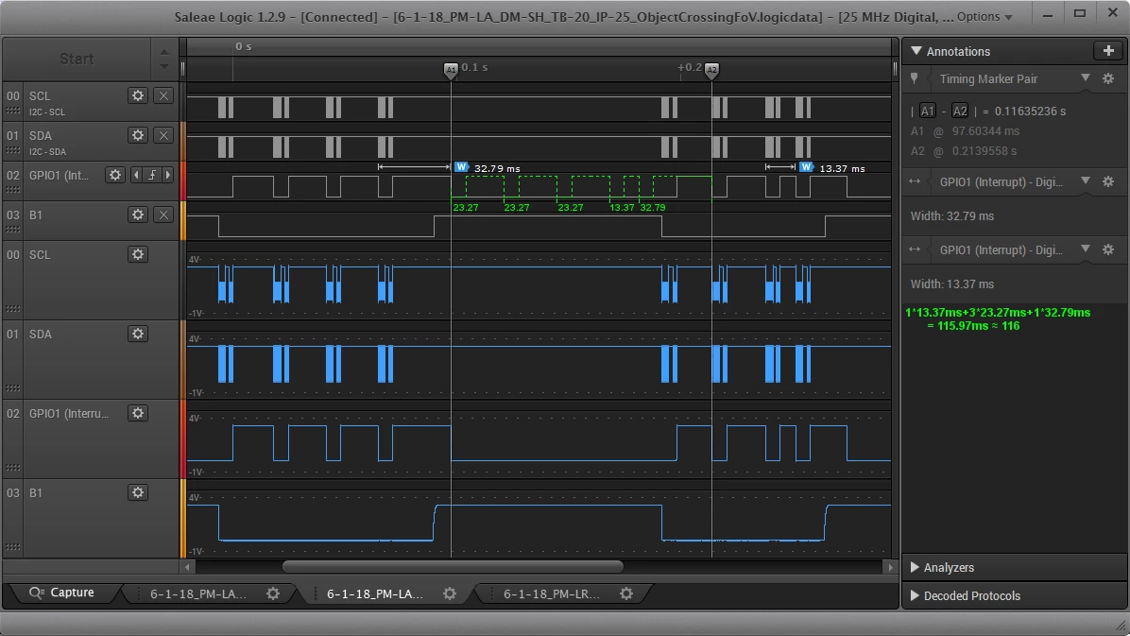Open the Options menu in title bar

pos(984,17)
